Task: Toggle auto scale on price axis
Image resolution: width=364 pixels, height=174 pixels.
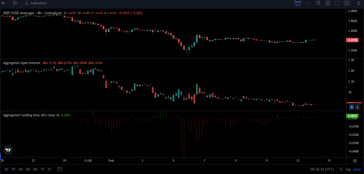Action: point(357,169)
